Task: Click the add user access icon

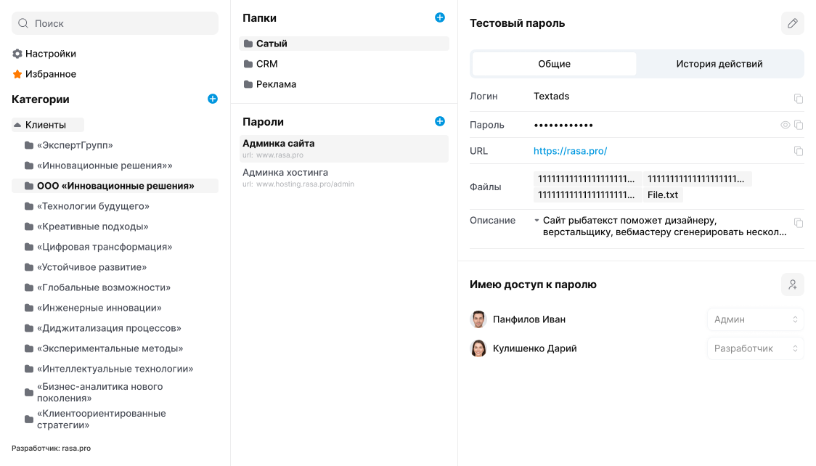Action: [x=793, y=285]
